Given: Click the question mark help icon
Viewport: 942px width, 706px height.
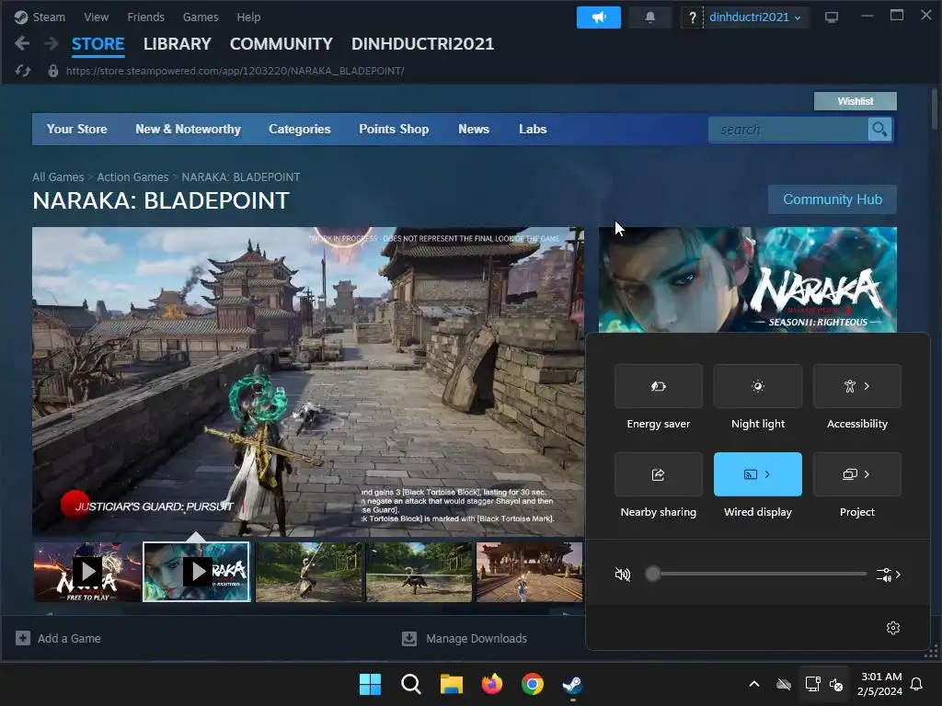Looking at the screenshot, I should pos(692,17).
